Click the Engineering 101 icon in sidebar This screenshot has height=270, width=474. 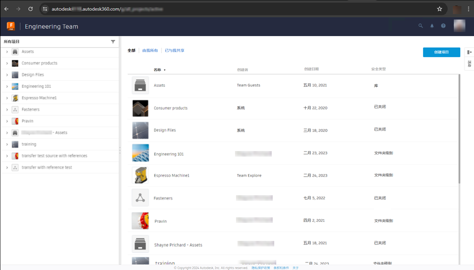coord(15,86)
